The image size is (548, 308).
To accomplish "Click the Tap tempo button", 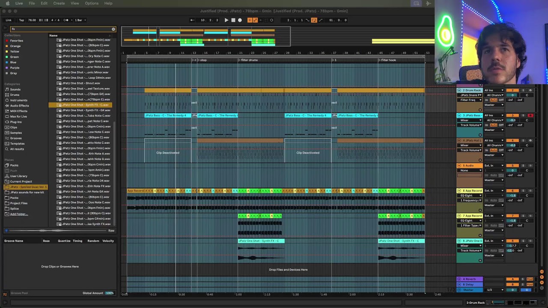I will [21, 20].
